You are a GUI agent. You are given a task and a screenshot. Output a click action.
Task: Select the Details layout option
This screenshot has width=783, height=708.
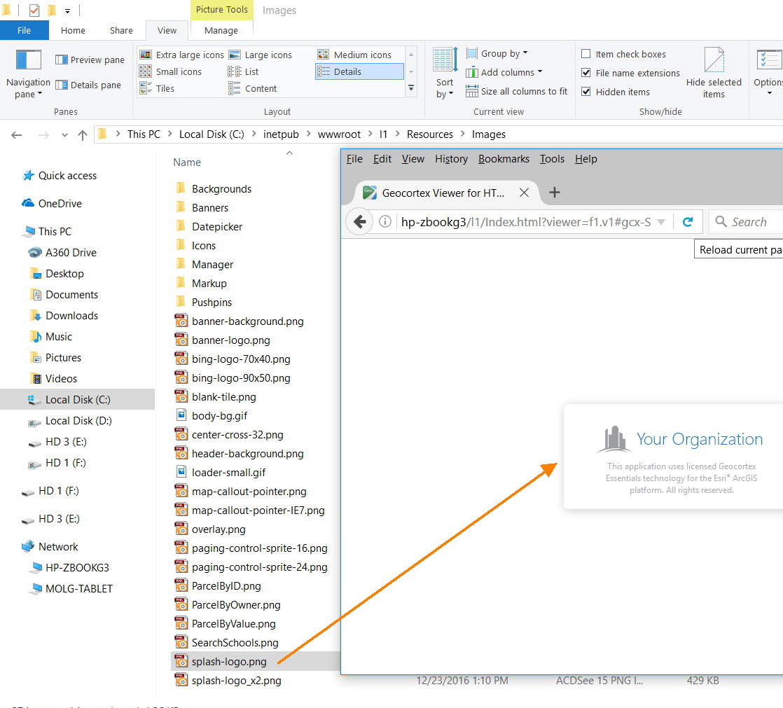pyautogui.click(x=359, y=71)
